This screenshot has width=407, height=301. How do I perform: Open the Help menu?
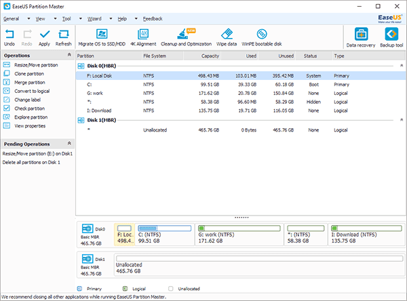(122, 19)
